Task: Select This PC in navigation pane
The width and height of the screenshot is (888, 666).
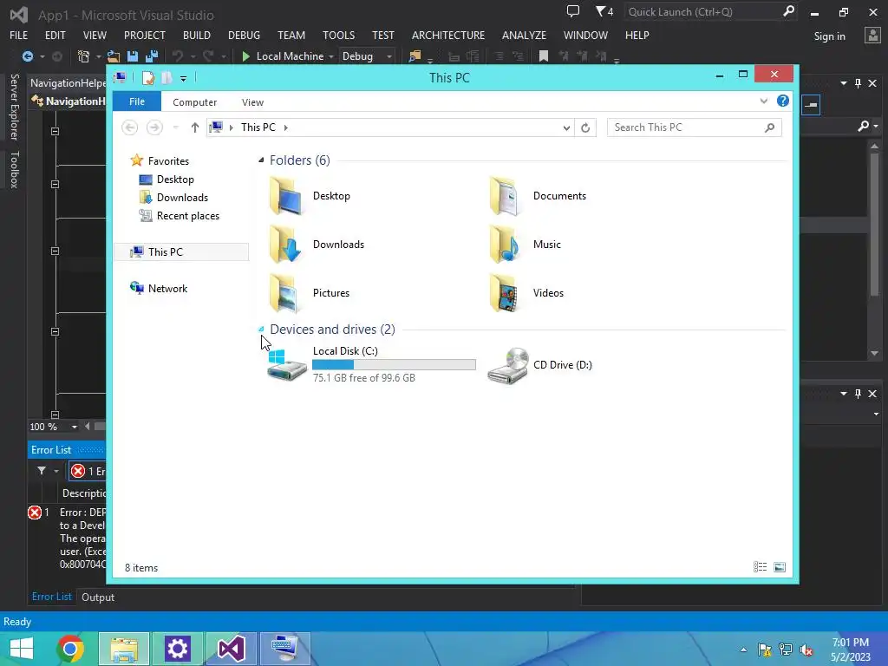Action: pos(181,252)
